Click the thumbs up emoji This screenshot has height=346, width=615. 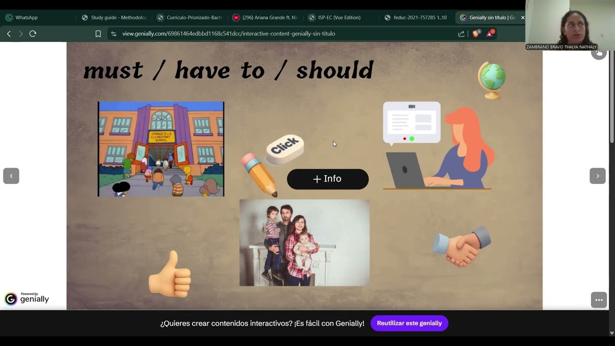pos(170,274)
